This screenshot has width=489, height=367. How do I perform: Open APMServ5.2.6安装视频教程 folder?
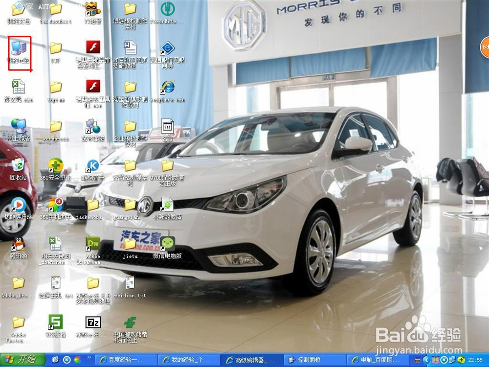click(x=93, y=283)
